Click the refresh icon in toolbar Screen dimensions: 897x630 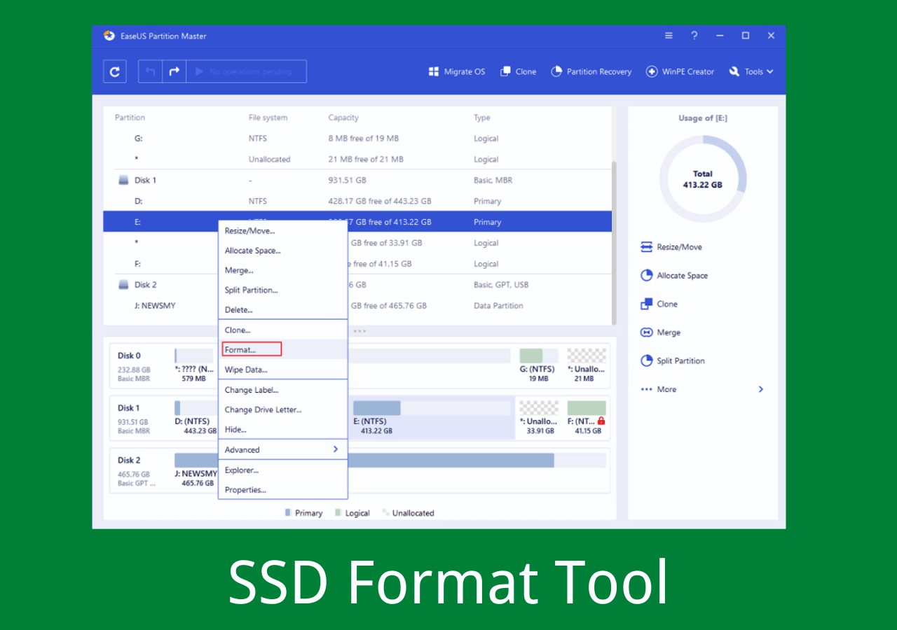115,71
